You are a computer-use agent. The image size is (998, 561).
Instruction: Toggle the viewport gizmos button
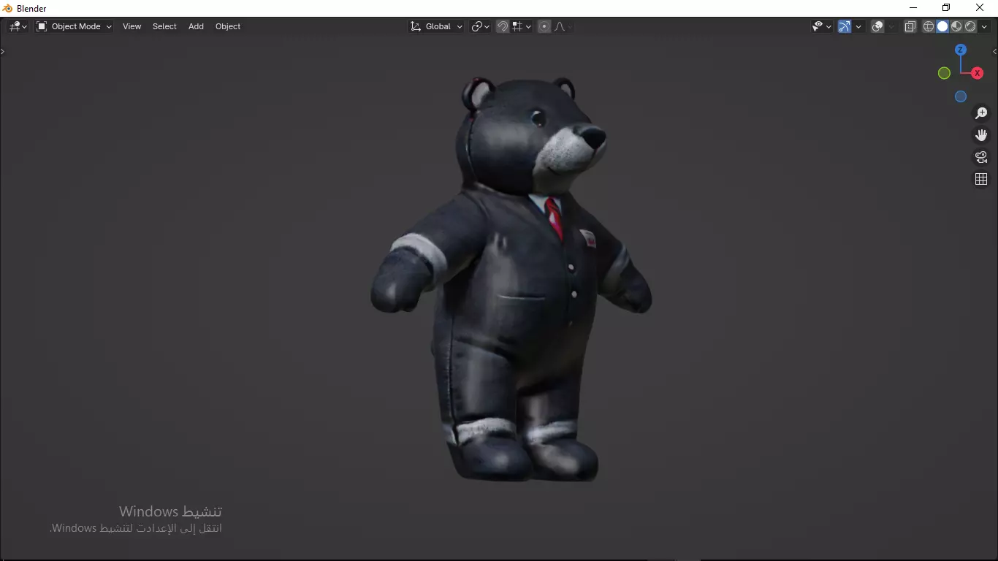pos(845,26)
